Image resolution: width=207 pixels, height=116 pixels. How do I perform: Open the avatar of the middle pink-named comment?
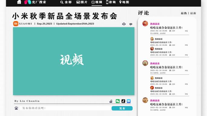[x=145, y=63]
